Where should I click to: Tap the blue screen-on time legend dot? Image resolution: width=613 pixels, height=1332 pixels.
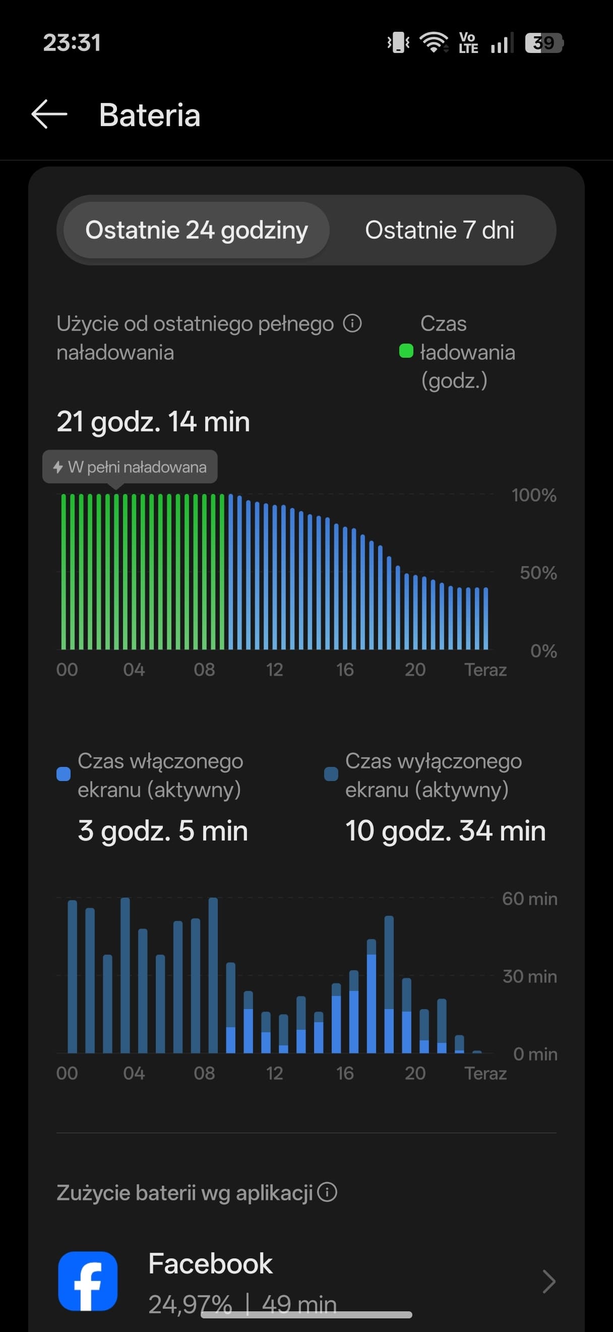tap(64, 774)
